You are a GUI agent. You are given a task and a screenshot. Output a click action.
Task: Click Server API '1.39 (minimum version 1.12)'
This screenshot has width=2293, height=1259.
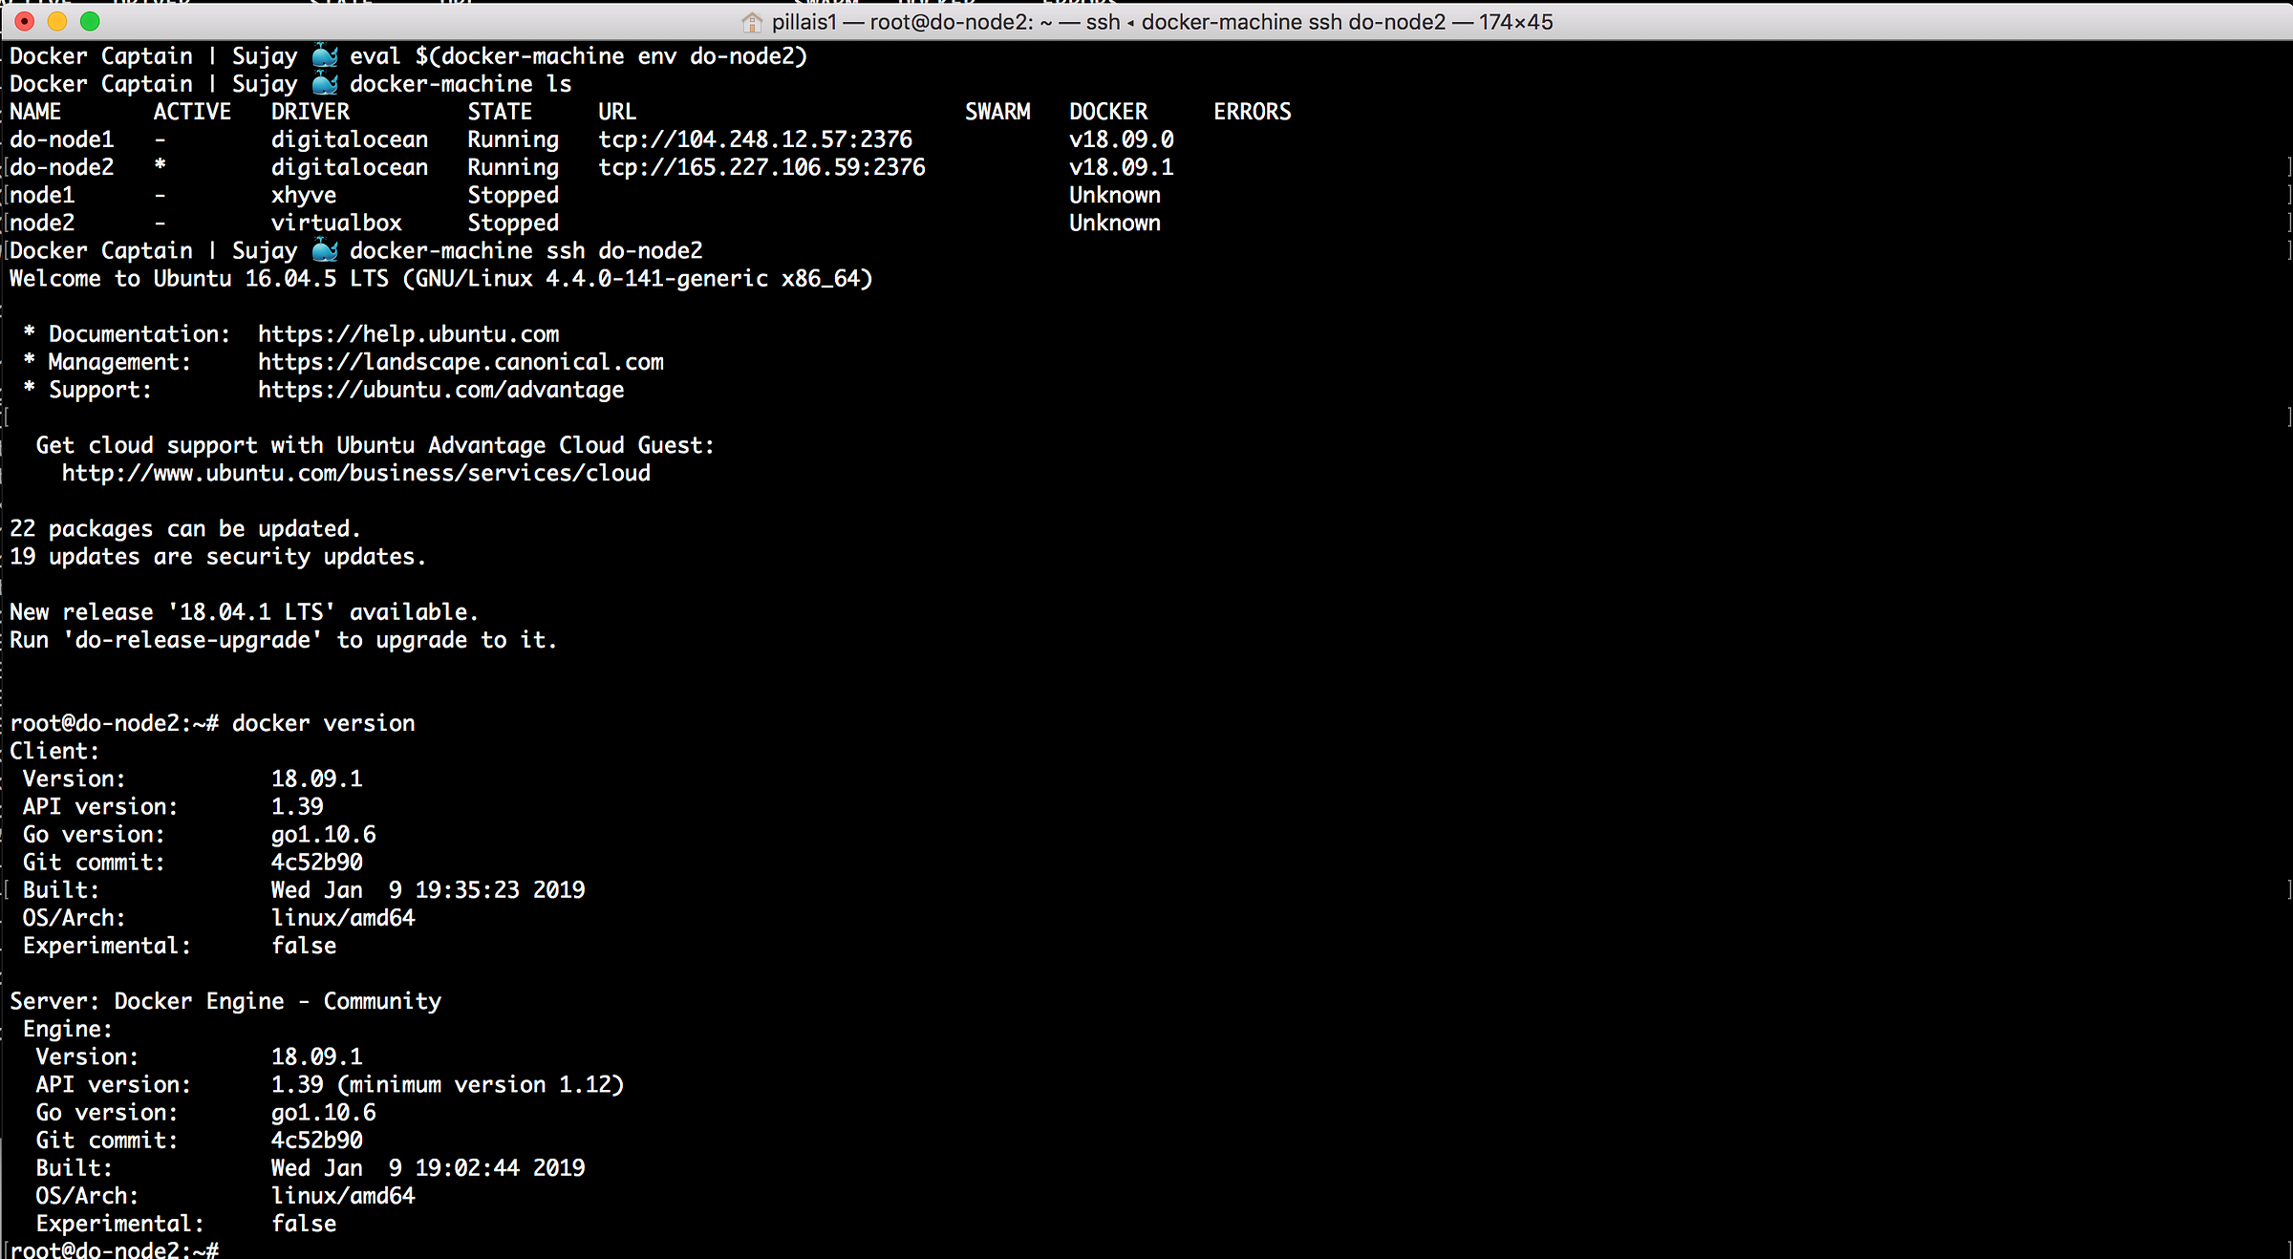[448, 1085]
